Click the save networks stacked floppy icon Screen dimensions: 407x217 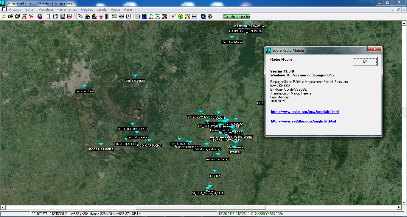point(17,17)
